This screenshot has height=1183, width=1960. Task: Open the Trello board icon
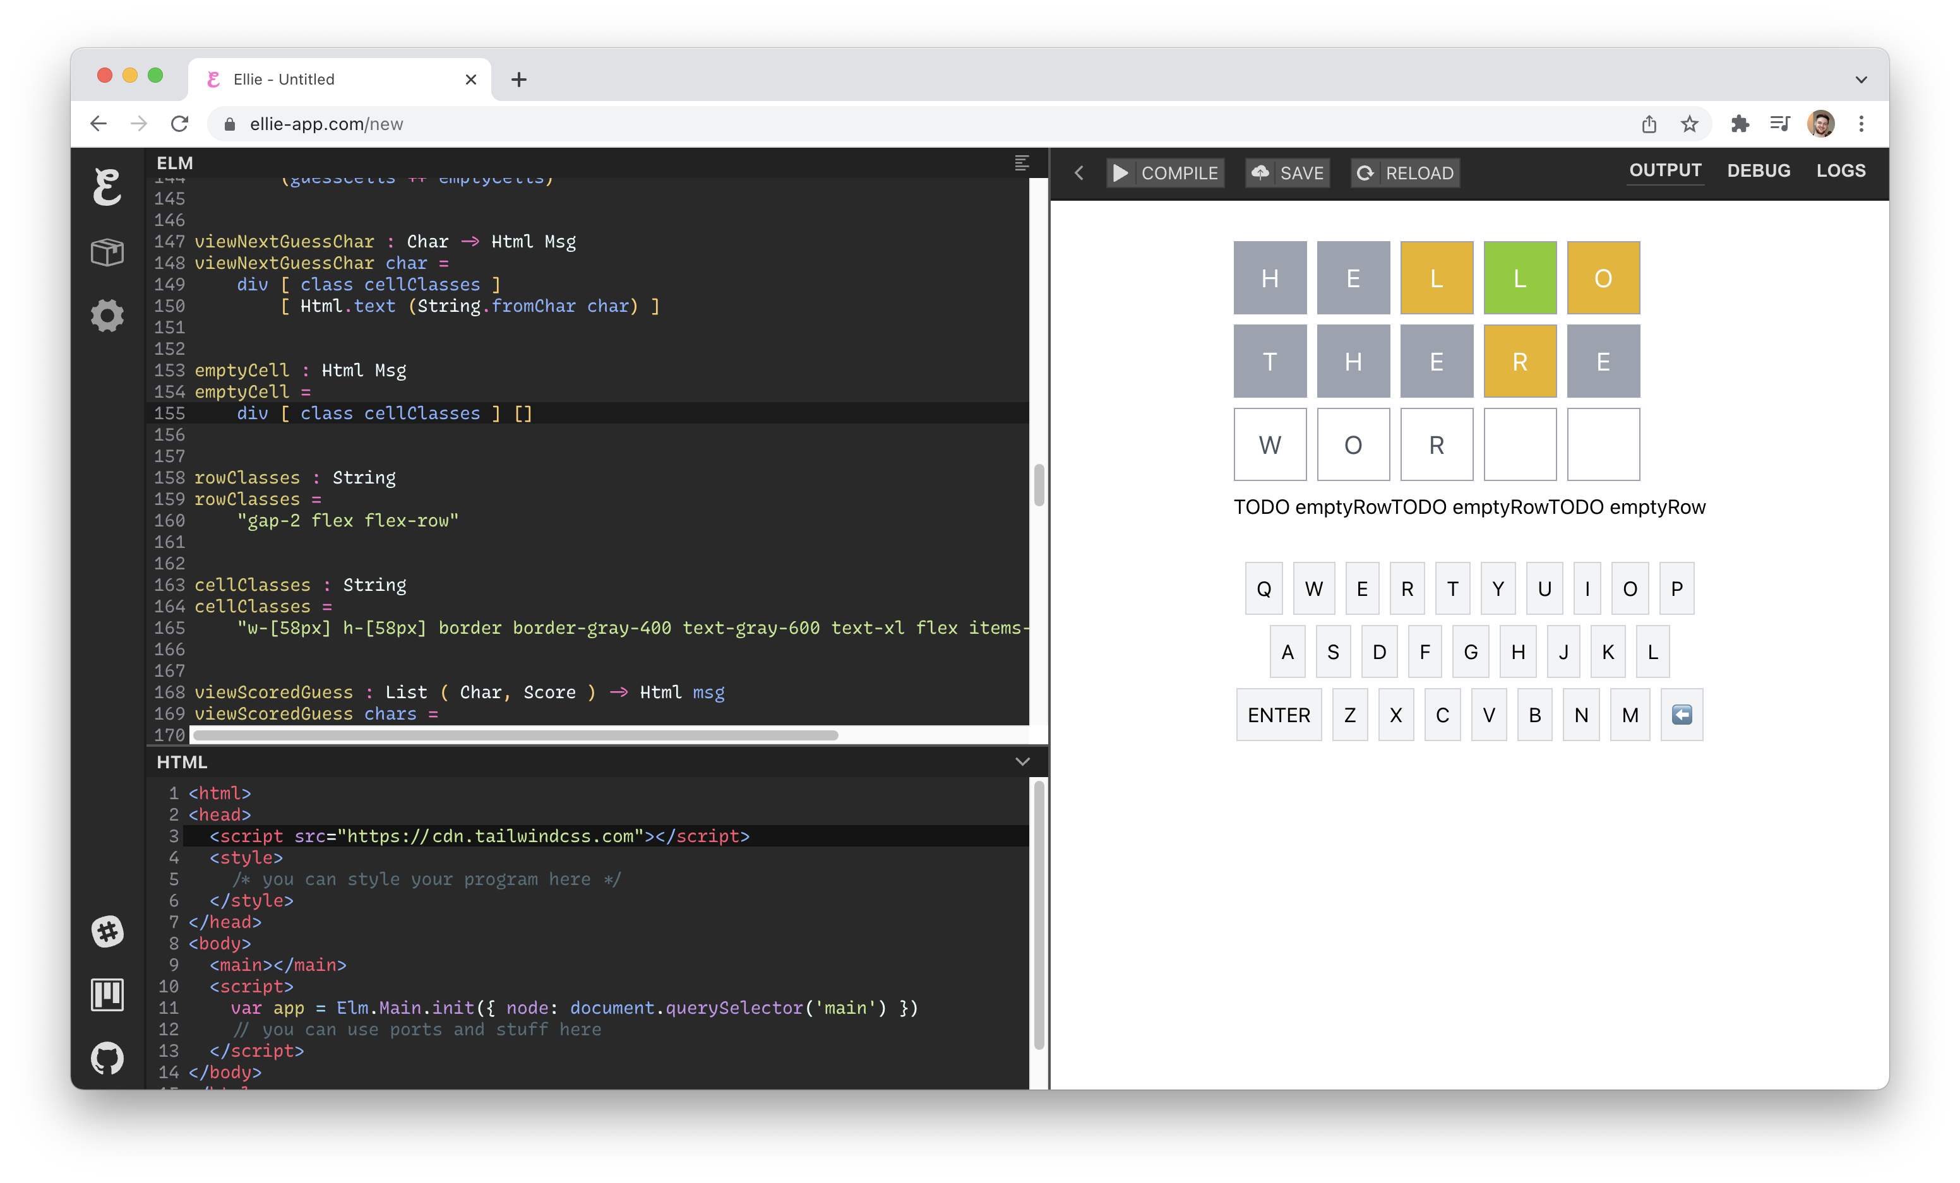[x=107, y=994]
